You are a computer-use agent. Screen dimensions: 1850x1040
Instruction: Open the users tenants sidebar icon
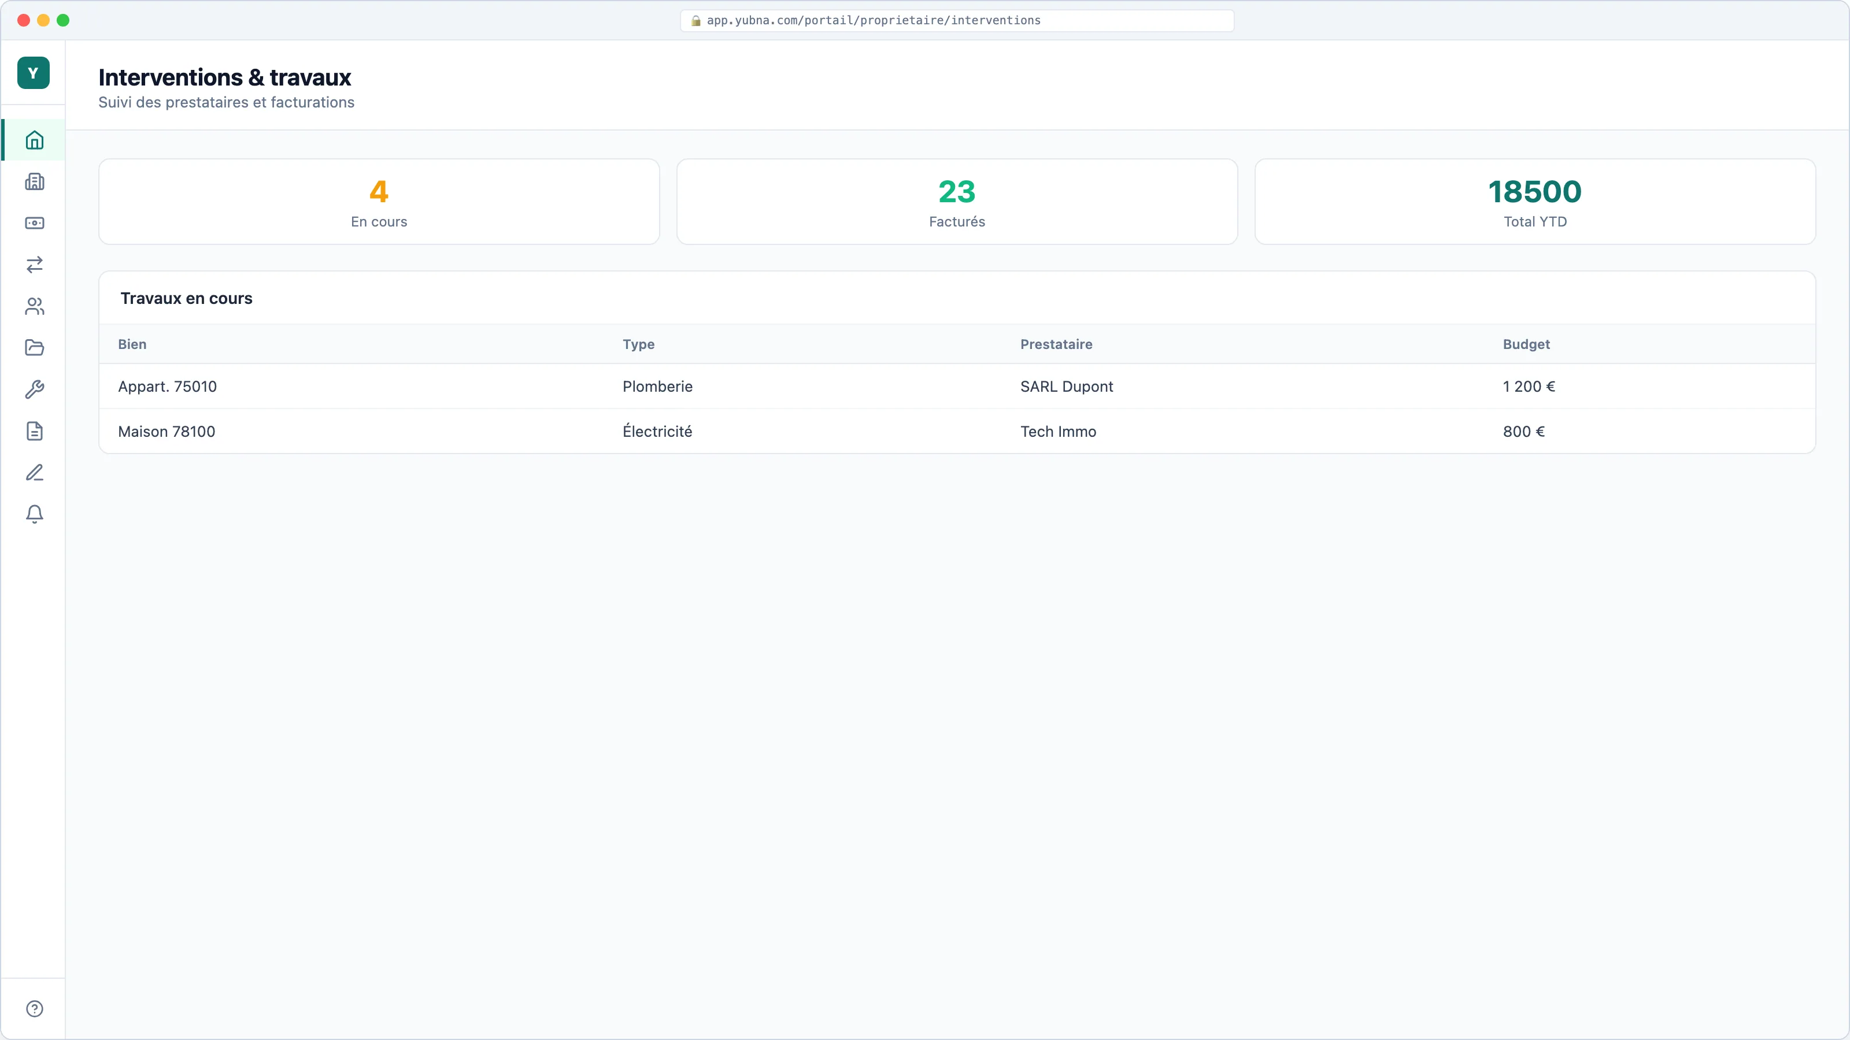click(35, 306)
